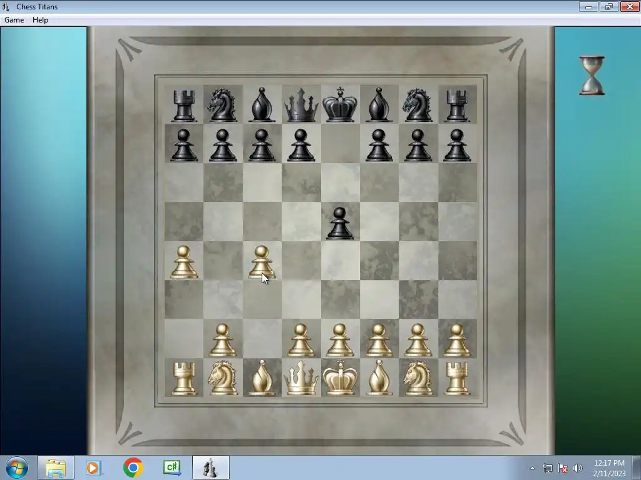
Task: Restore down the Chess Titans window
Action: point(608,6)
